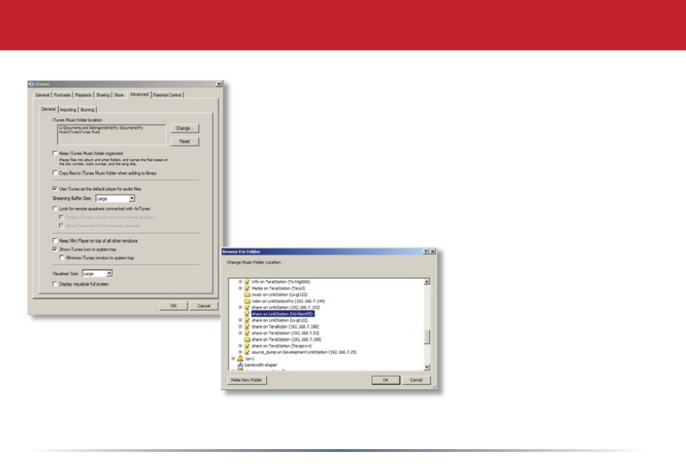Click the Change... button for music folder location
Image resolution: width=686 pixels, height=475 pixels.
(x=185, y=128)
